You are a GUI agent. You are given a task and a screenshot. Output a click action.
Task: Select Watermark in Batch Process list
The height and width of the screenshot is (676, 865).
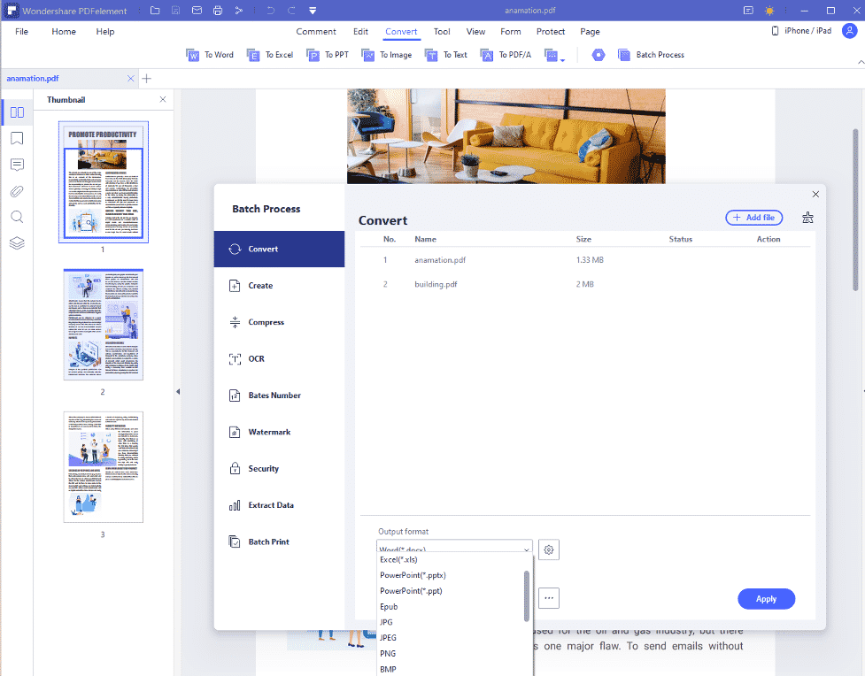[279, 432]
